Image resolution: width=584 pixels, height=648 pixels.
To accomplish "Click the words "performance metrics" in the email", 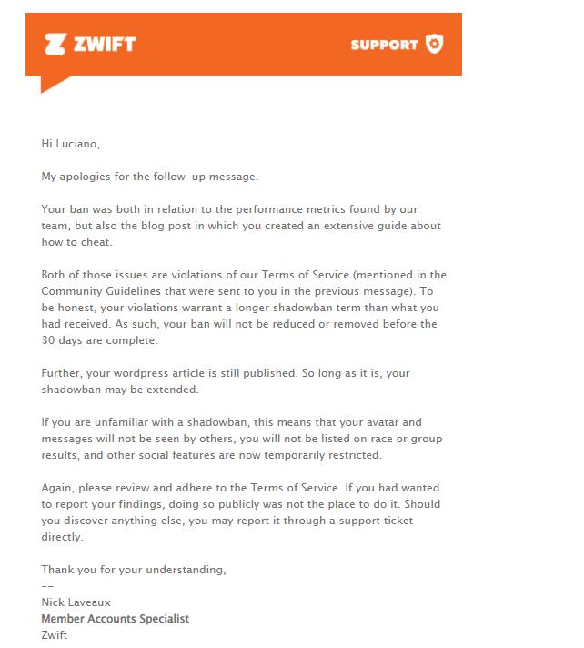I will 291,209.
